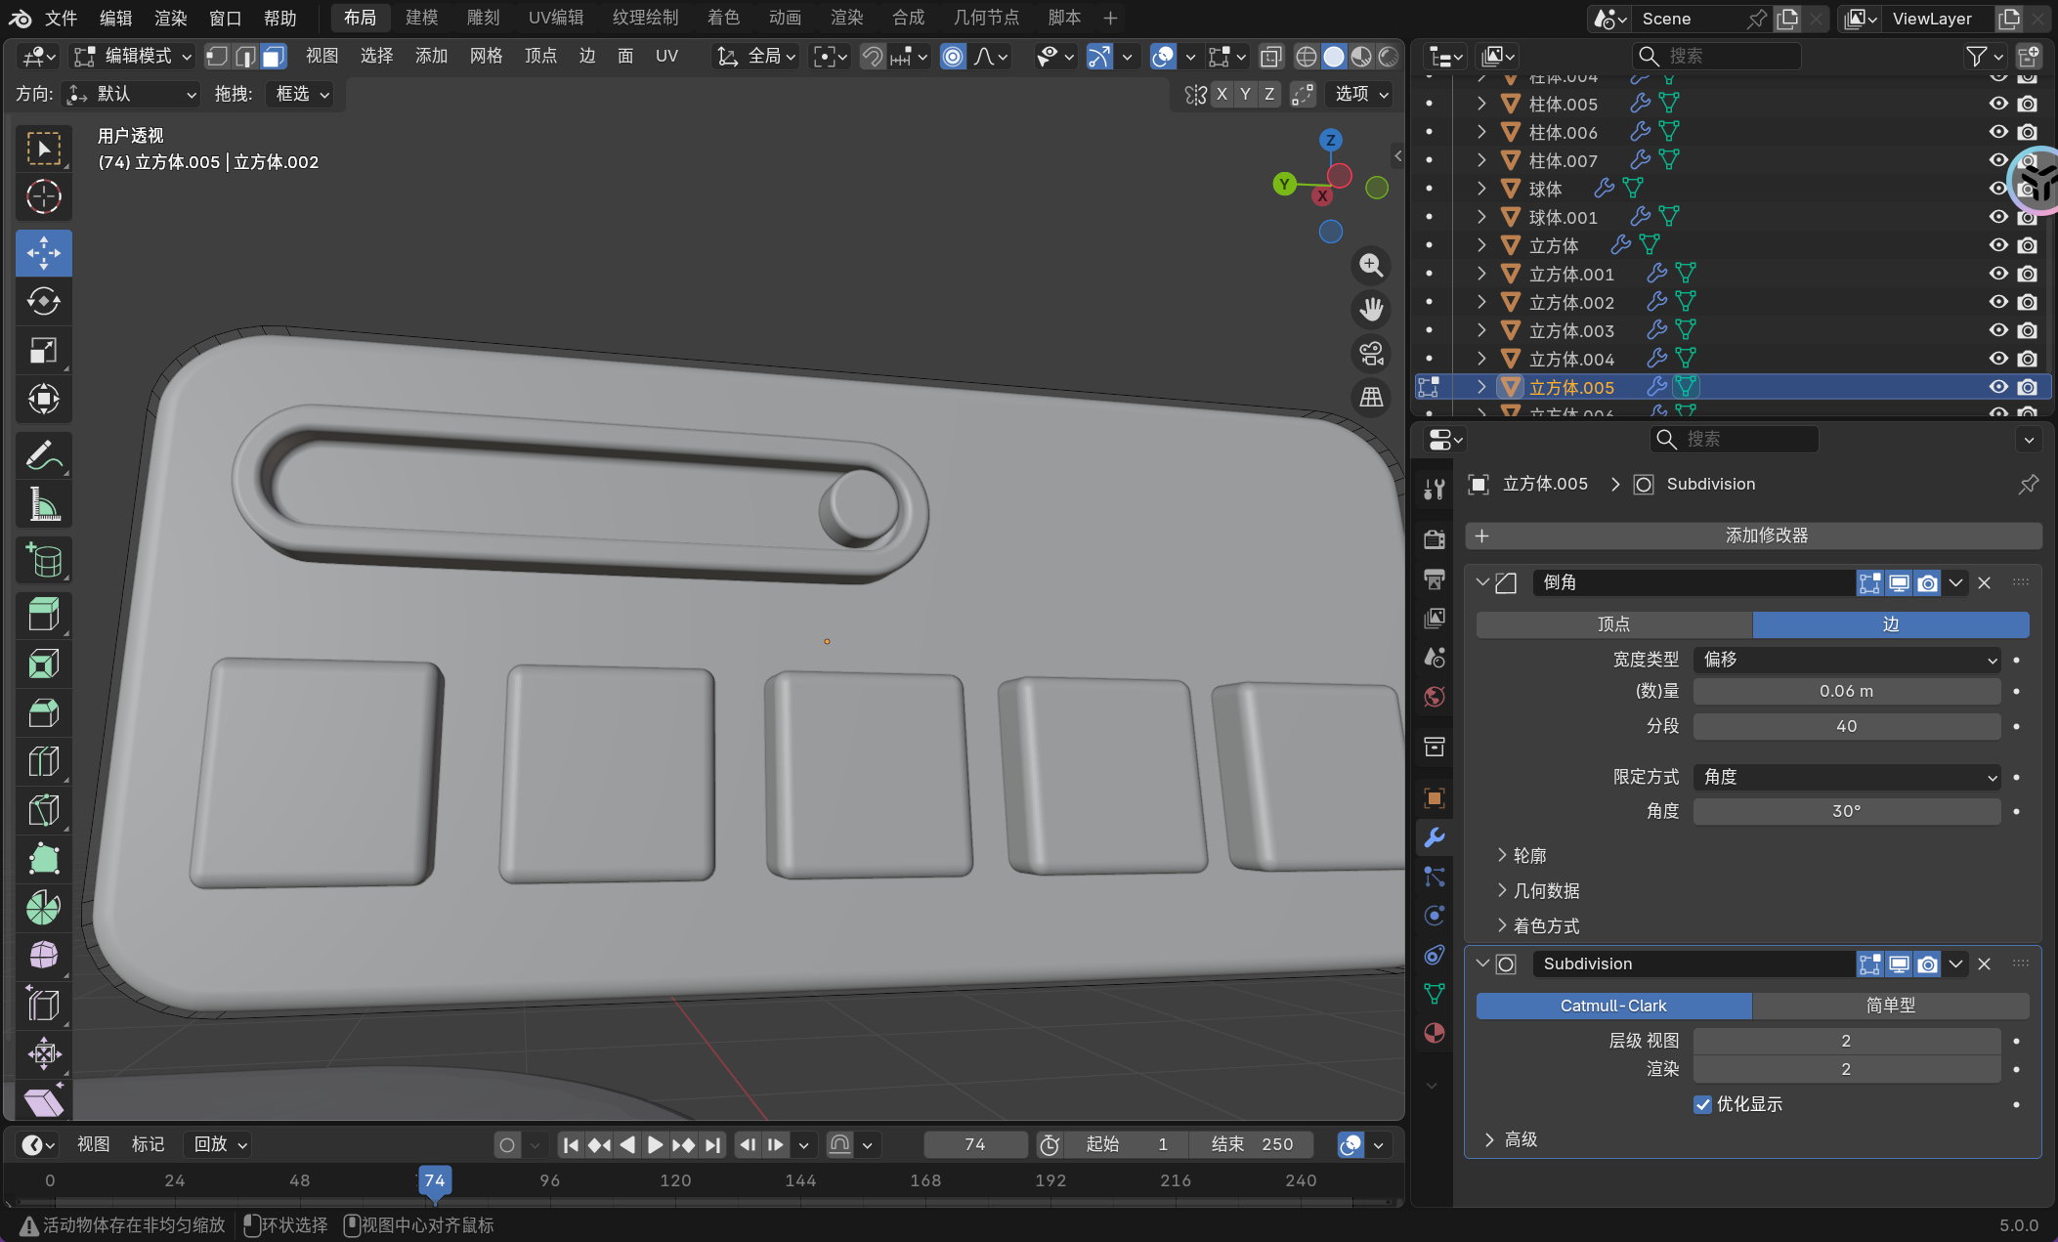Image resolution: width=2058 pixels, height=1242 pixels.
Task: Select the Rotate tool in left toolbar
Action: coord(43,302)
